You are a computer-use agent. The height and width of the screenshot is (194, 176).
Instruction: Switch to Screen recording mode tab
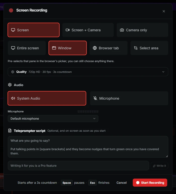(33, 30)
